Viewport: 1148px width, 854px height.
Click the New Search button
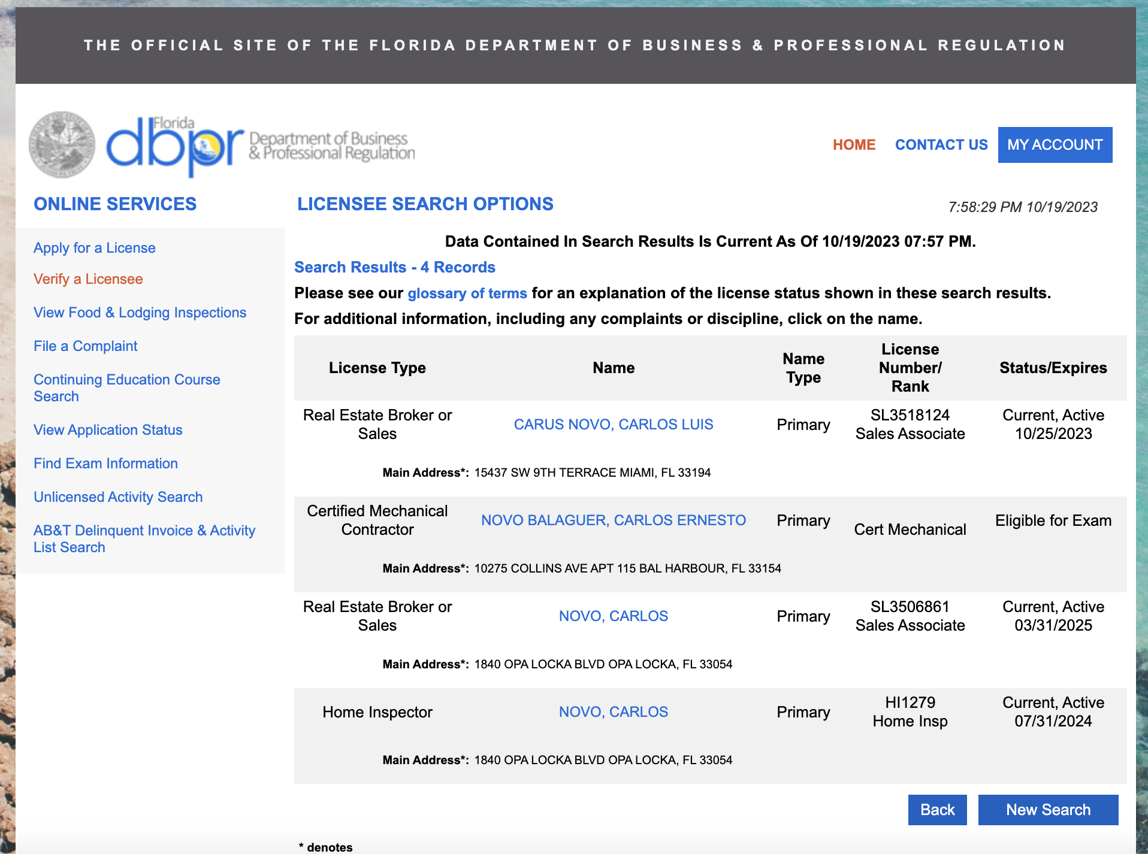[x=1049, y=810]
